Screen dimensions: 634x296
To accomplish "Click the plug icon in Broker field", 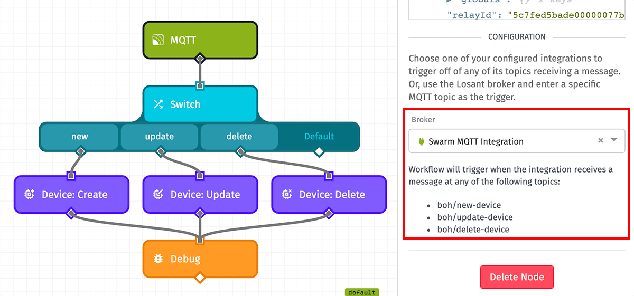I will 421,141.
